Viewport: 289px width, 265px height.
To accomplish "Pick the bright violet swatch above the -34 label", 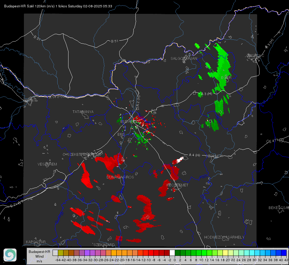I will click(87, 253).
